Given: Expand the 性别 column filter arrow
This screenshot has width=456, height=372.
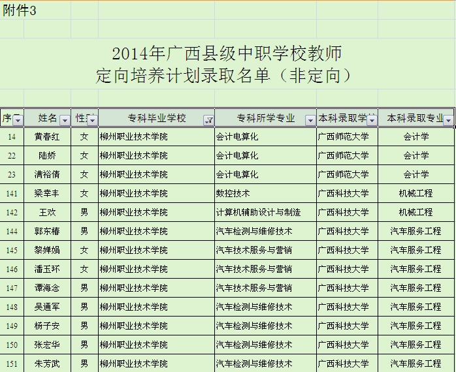Looking at the screenshot, I should [92, 120].
